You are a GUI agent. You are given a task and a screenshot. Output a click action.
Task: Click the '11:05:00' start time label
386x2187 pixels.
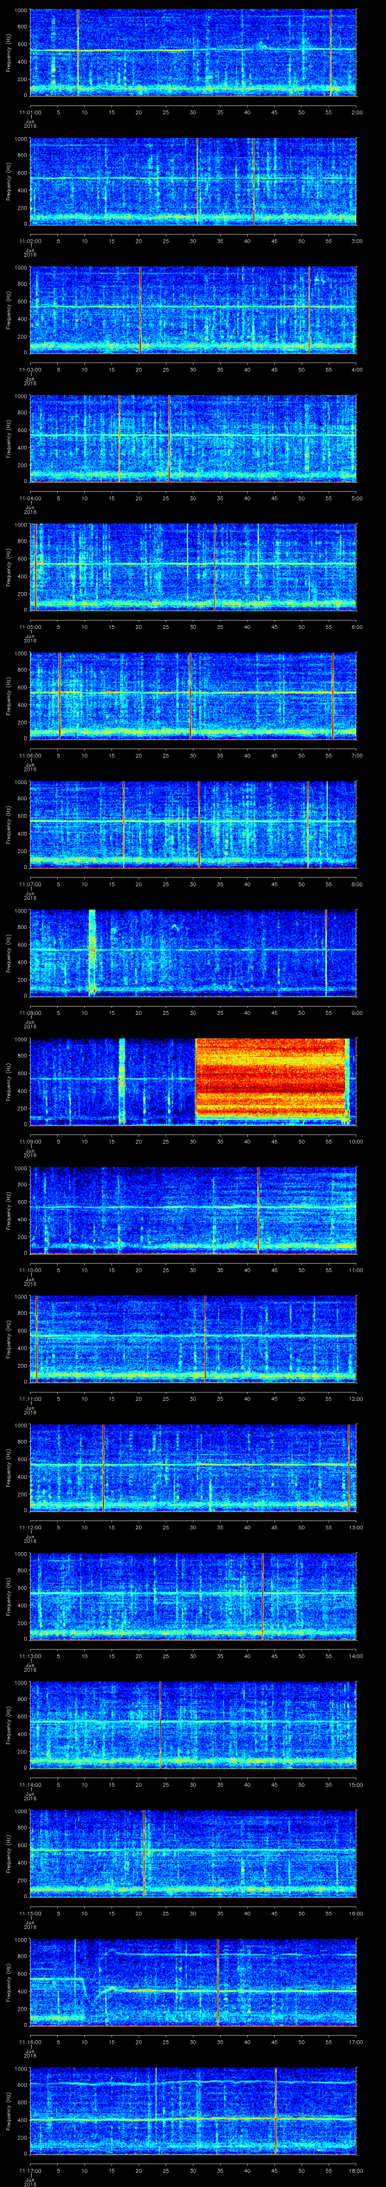click(30, 626)
